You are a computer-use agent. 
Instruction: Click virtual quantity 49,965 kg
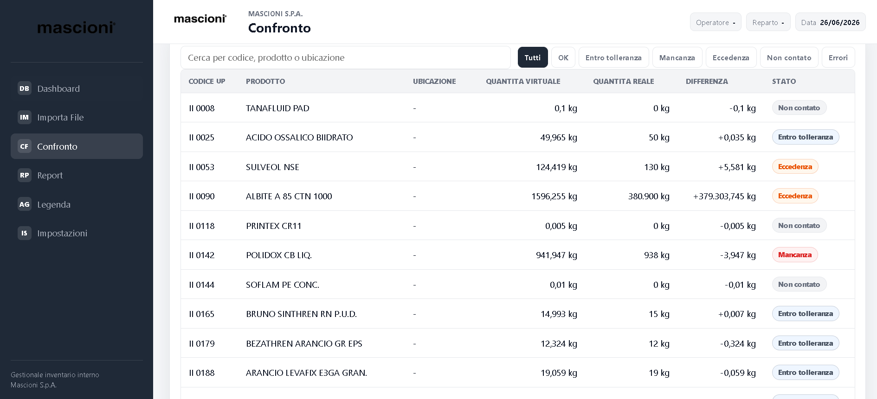coord(559,138)
